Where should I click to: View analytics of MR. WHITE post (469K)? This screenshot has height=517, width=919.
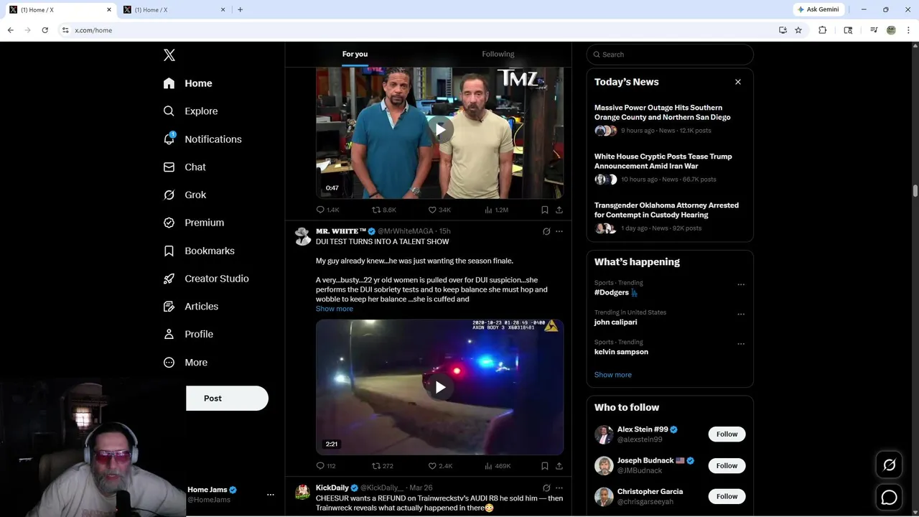pos(498,466)
